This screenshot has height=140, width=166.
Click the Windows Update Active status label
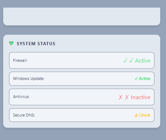pyautogui.click(x=145, y=79)
